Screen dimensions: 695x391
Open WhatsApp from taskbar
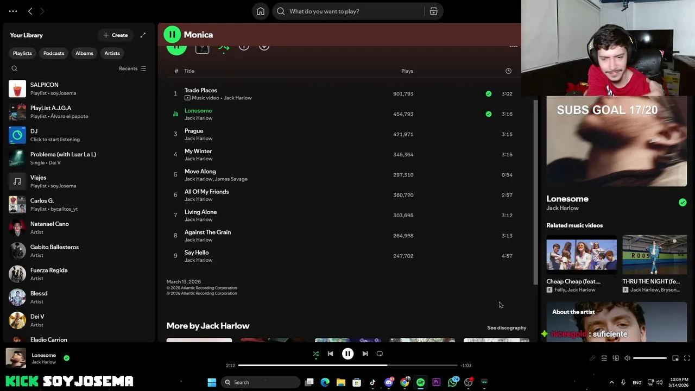tap(453, 382)
